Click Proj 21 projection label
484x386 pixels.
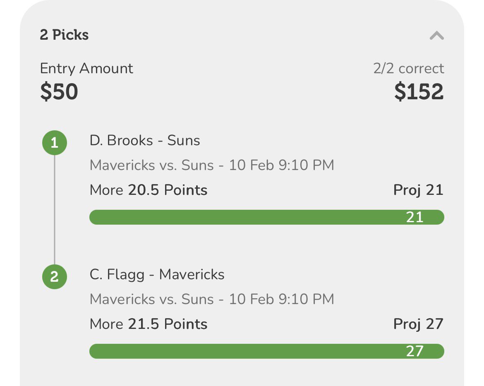pyautogui.click(x=418, y=190)
